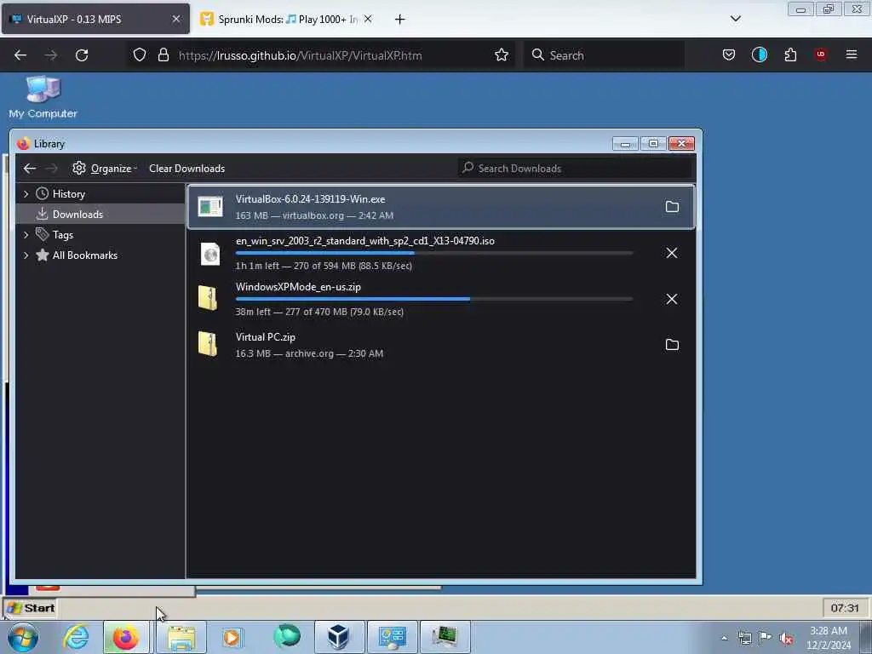
Task: Open the Action Center flag icon
Action: tap(765, 639)
